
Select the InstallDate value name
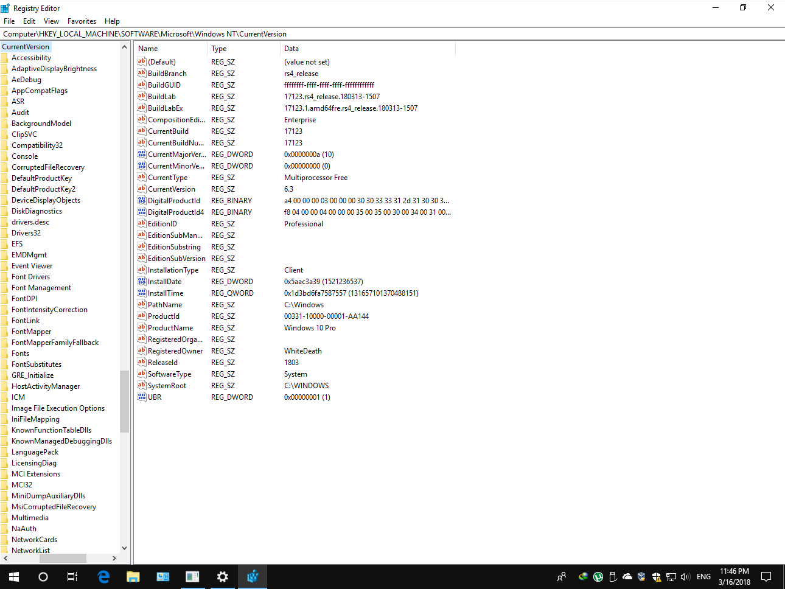pyautogui.click(x=165, y=281)
